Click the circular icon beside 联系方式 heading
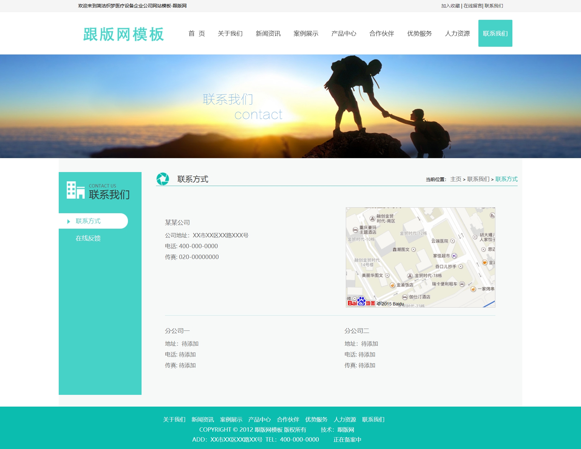This screenshot has width=581, height=449. pyautogui.click(x=163, y=179)
